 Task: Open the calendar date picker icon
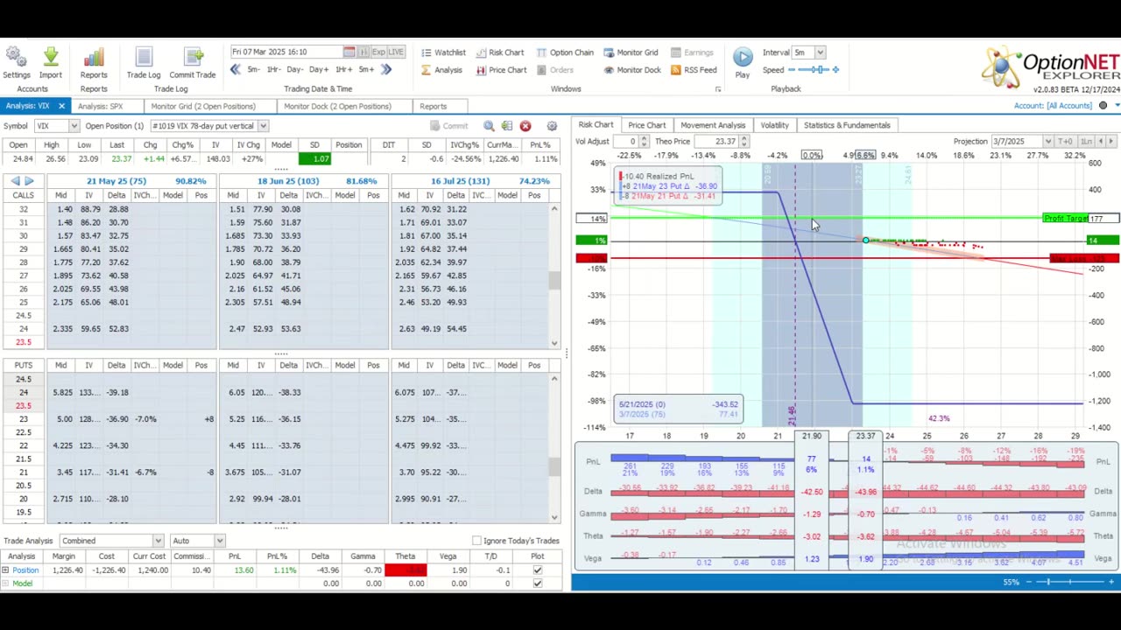[x=349, y=52]
